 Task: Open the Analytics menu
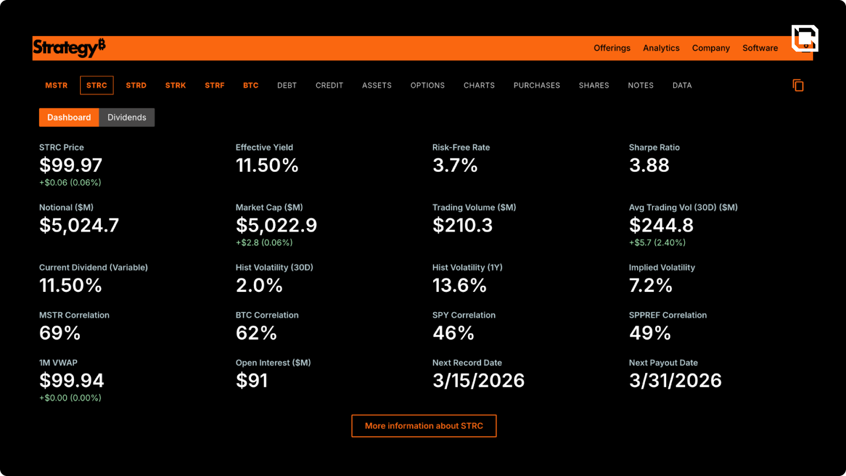(661, 48)
